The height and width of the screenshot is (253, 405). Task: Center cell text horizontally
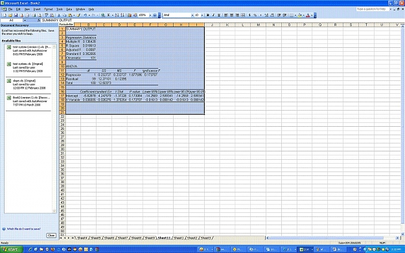[x=232, y=16]
